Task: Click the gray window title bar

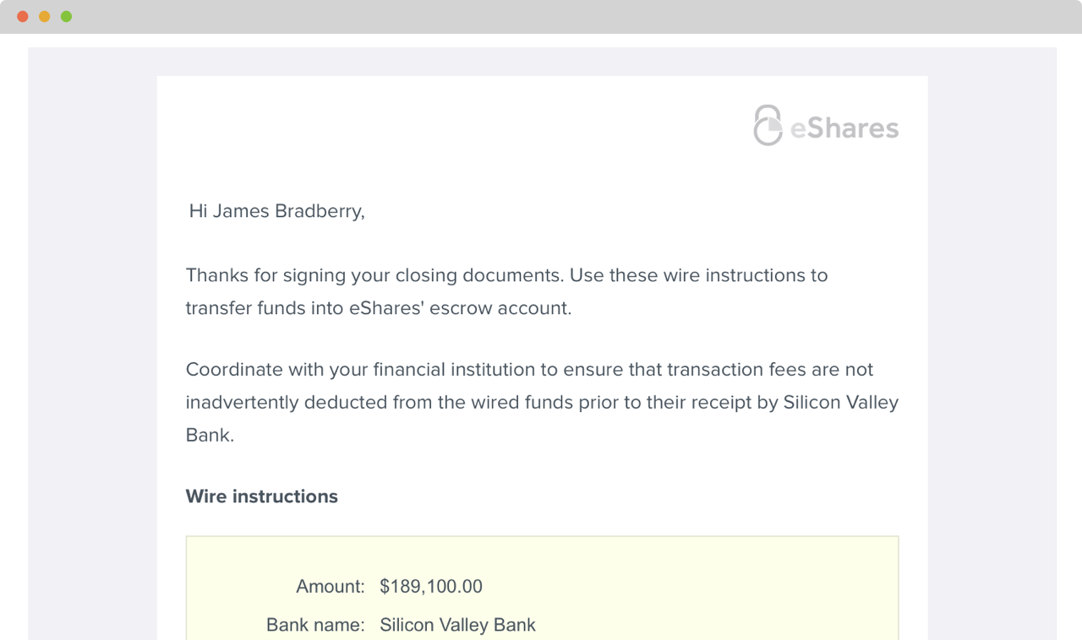Action: tap(541, 17)
